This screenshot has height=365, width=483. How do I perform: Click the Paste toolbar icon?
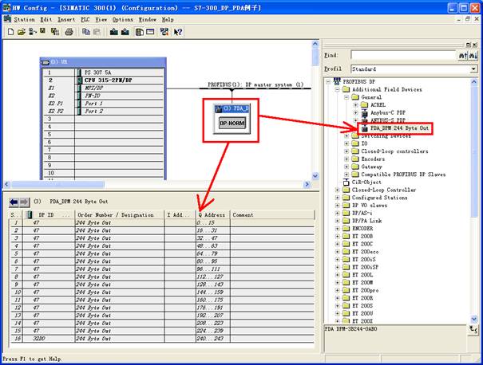97,32
